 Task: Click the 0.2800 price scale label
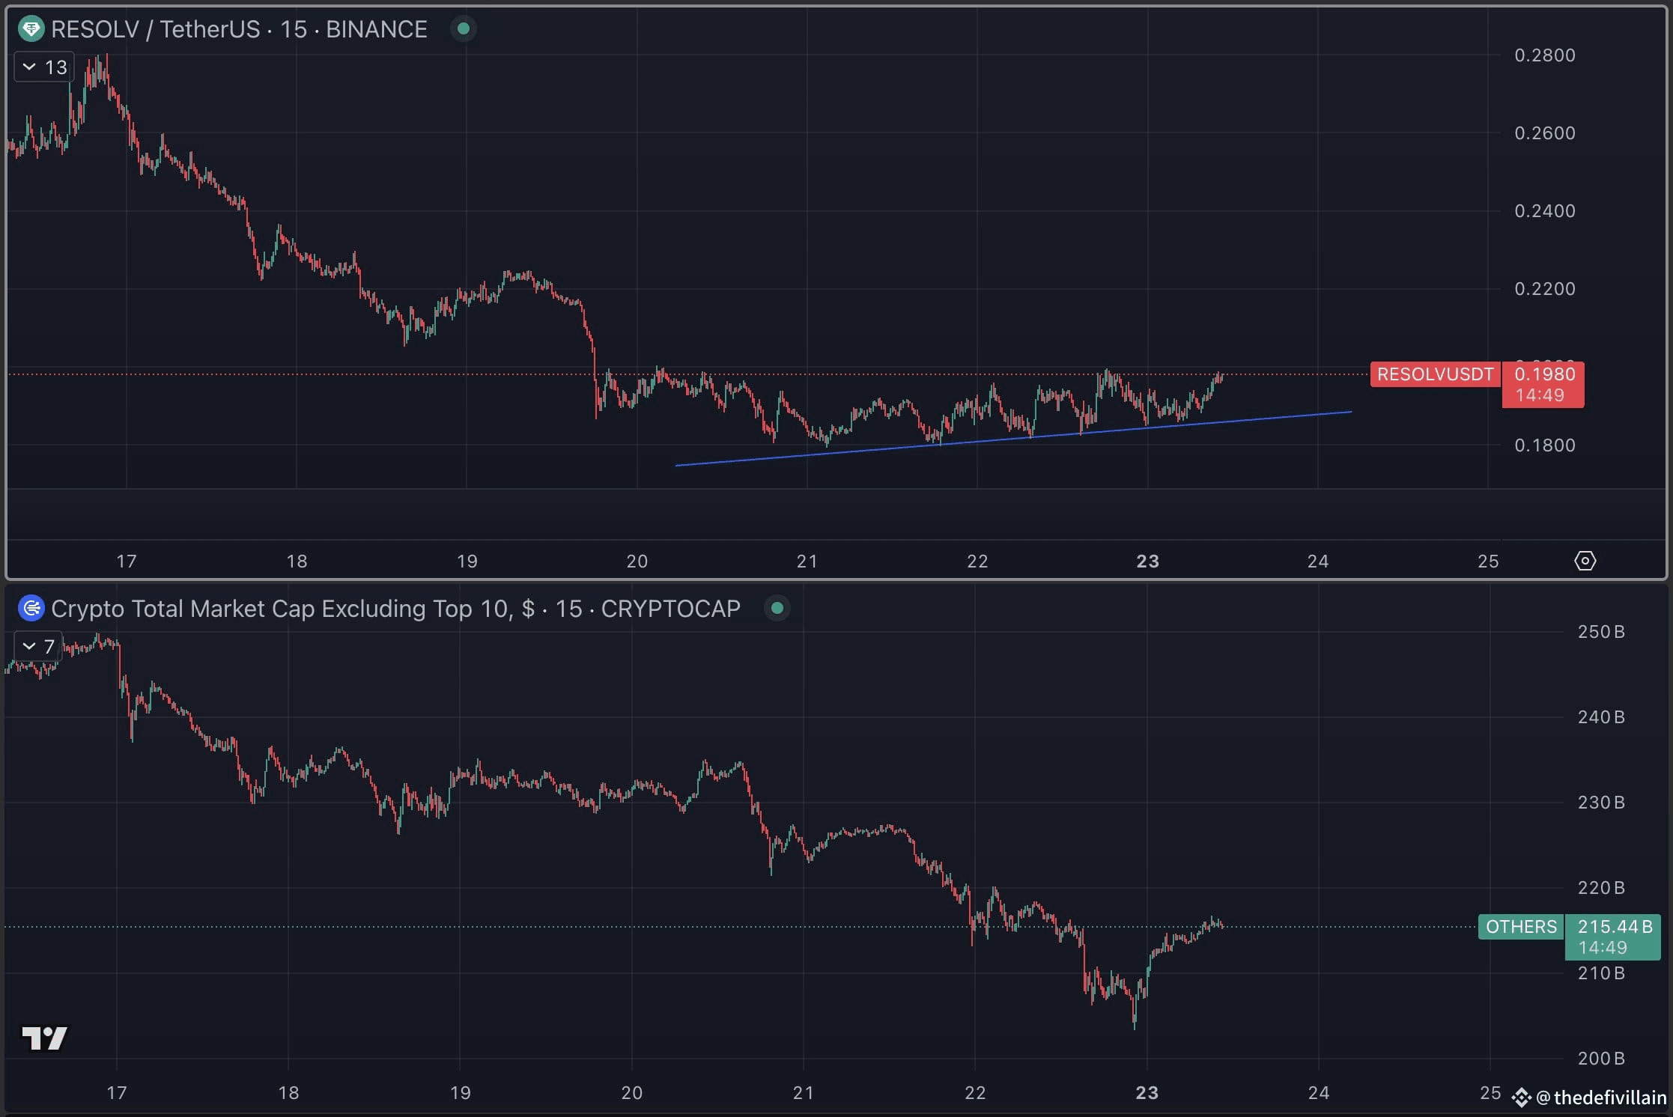click(x=1544, y=55)
